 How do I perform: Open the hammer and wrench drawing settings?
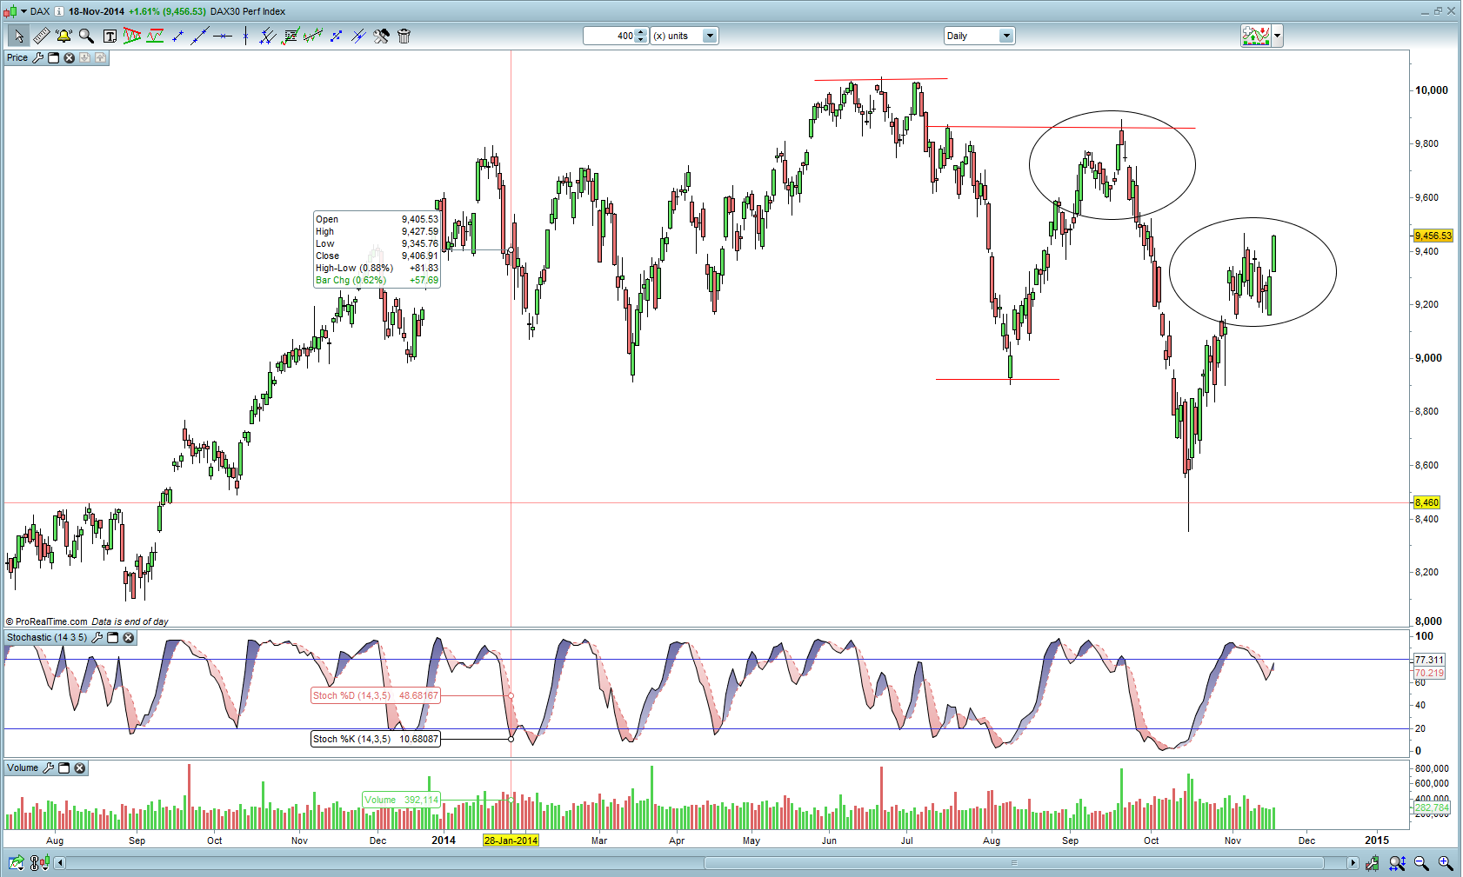pyautogui.click(x=381, y=36)
